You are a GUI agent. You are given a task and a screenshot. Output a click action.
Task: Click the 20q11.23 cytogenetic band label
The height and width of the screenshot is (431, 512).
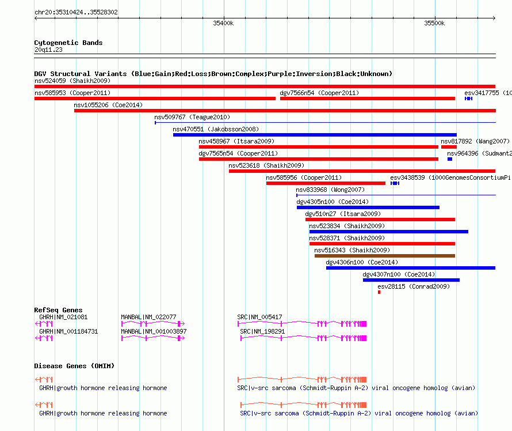tap(48, 50)
